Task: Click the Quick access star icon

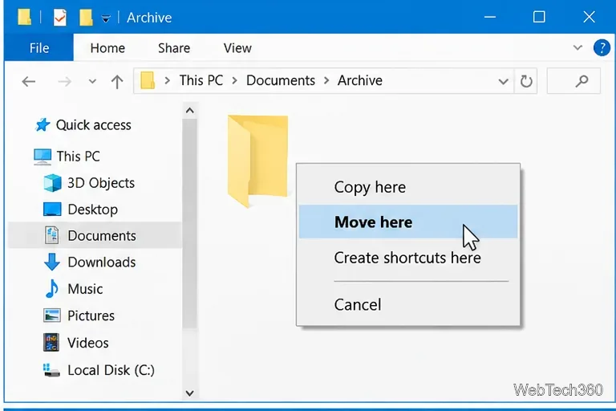Action: click(43, 125)
